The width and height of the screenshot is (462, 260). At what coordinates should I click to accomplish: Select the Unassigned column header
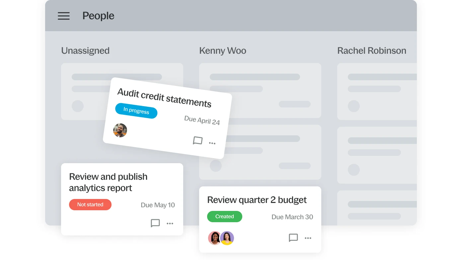85,51
